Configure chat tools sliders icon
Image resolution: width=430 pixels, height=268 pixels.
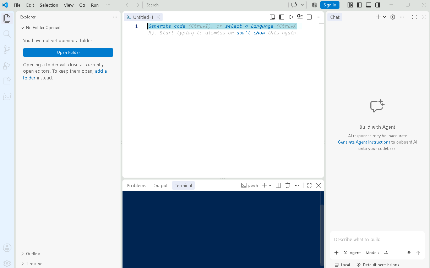386,253
